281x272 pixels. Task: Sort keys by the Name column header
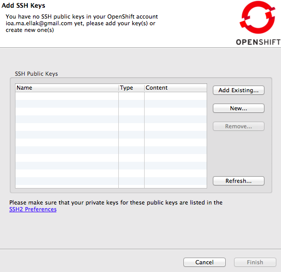(x=67, y=88)
